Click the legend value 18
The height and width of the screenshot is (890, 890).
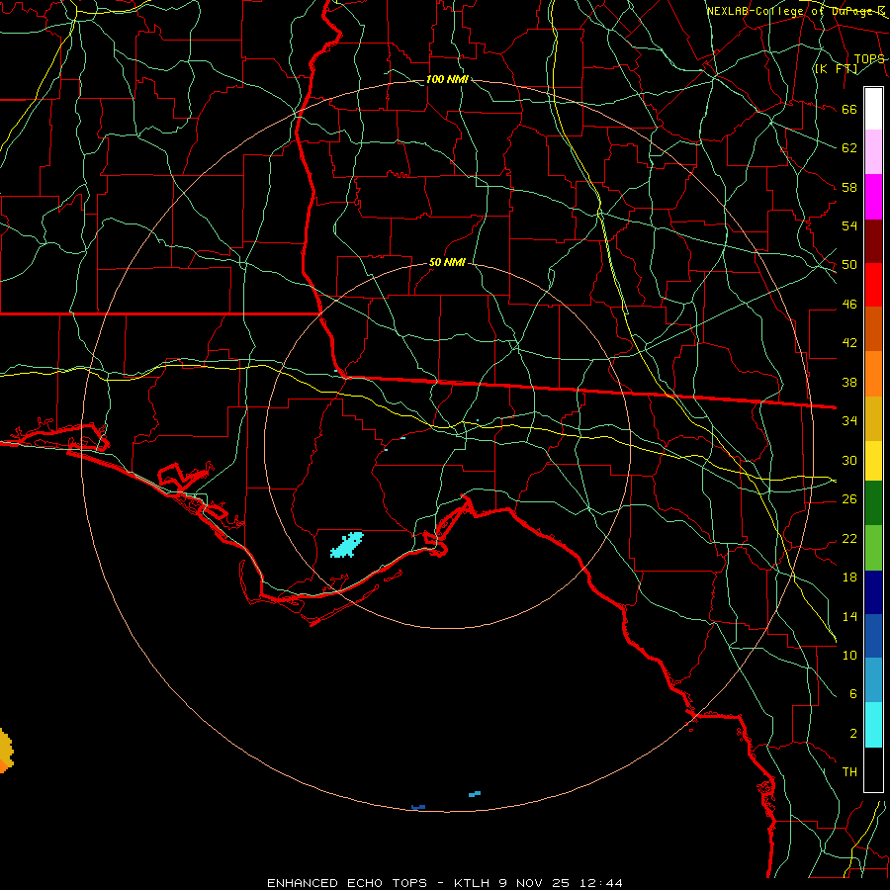[849, 578]
